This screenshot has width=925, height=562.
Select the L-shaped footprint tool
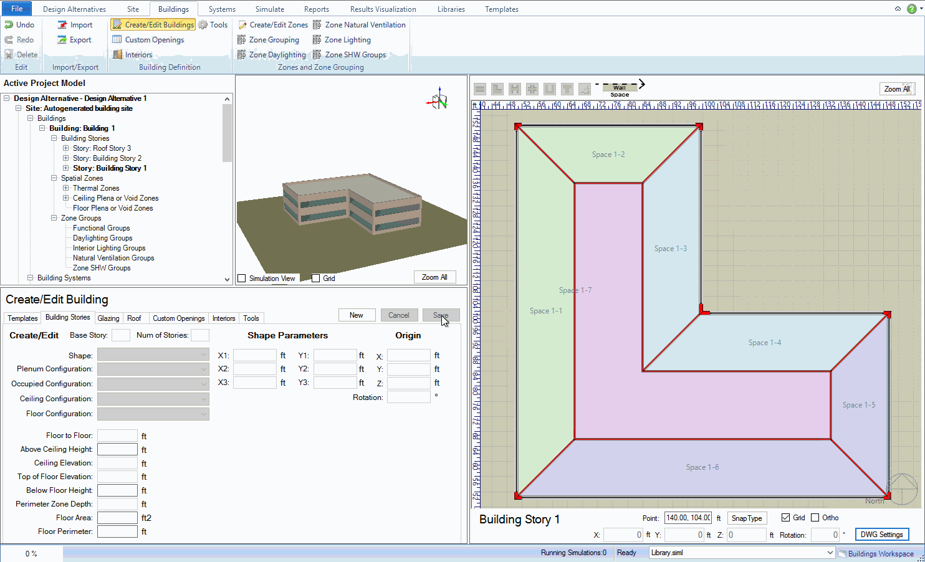[x=497, y=89]
